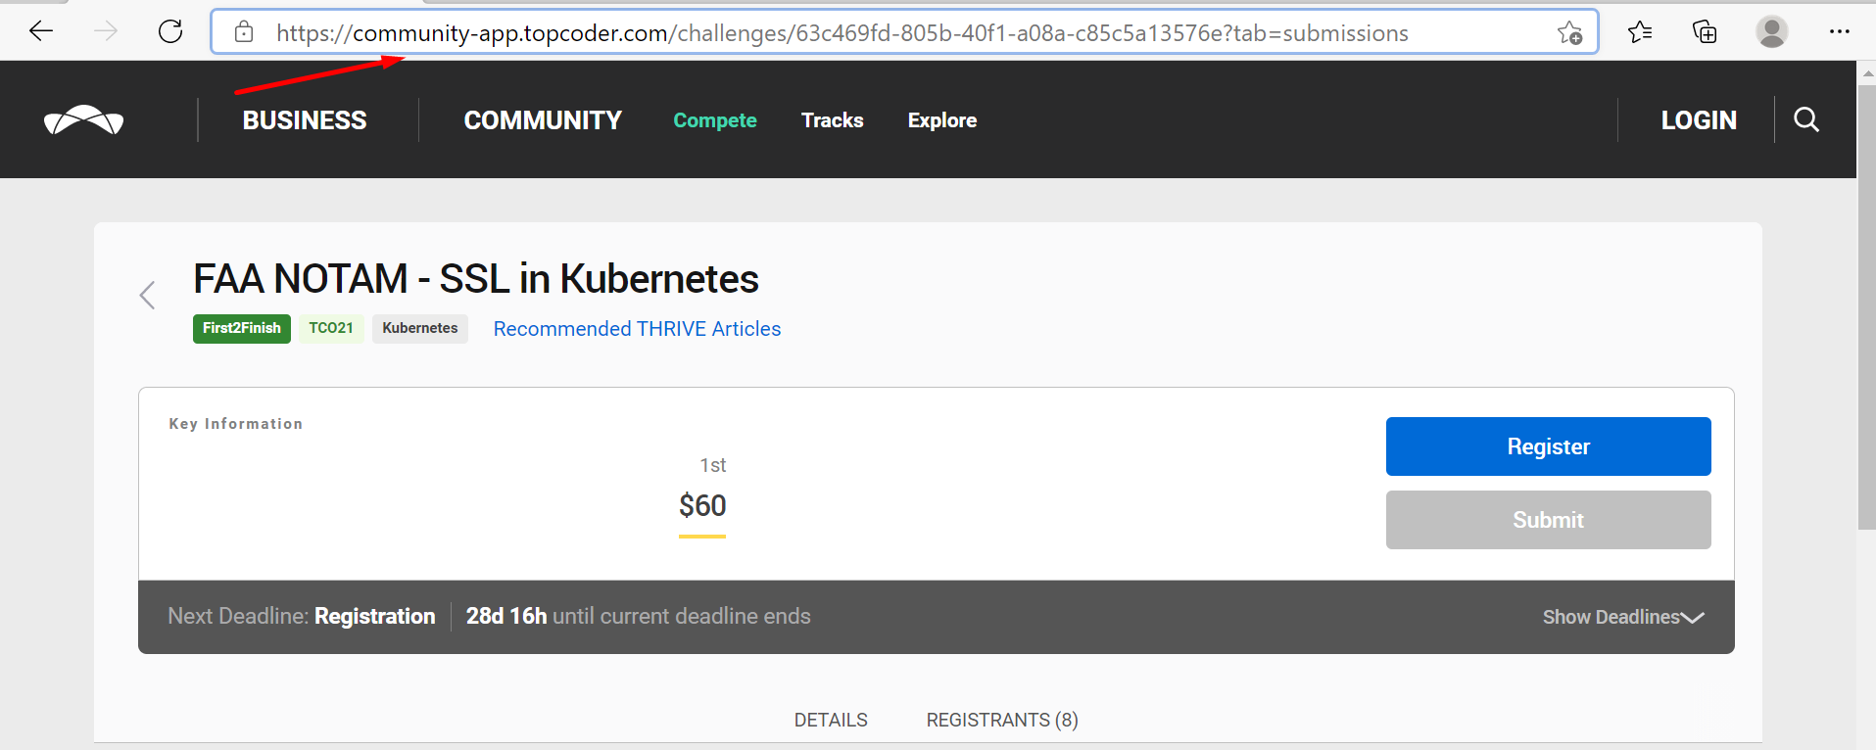Select the DETAILS tab
Viewport: 1876px width, 750px height.
click(x=831, y=720)
